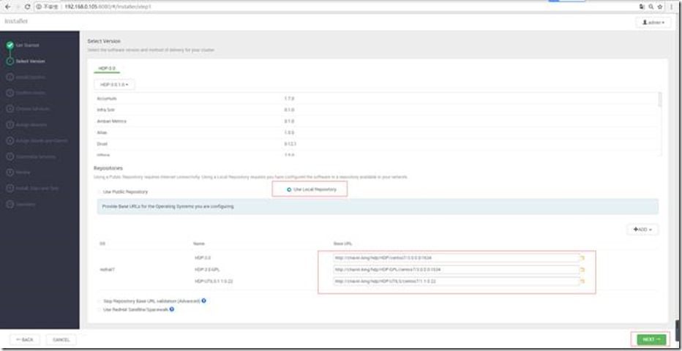Go to Select Version step in sidebar
Screen dimensions: 682x351
point(30,61)
